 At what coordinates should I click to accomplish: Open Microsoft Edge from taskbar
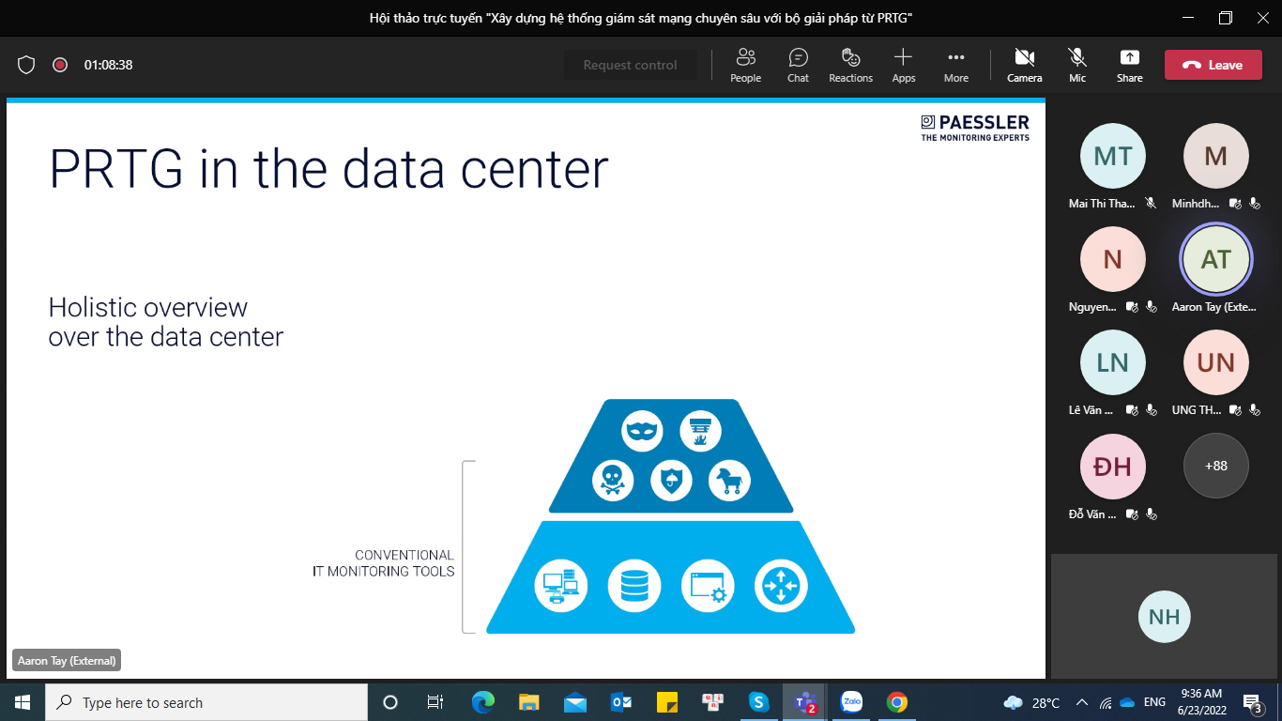[x=482, y=702]
